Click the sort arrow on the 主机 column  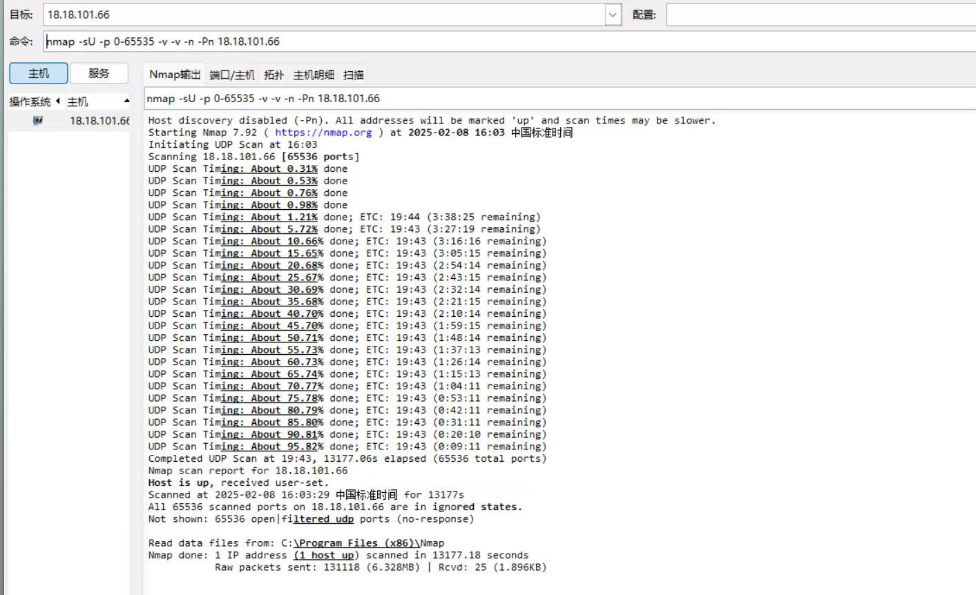pyautogui.click(x=126, y=101)
